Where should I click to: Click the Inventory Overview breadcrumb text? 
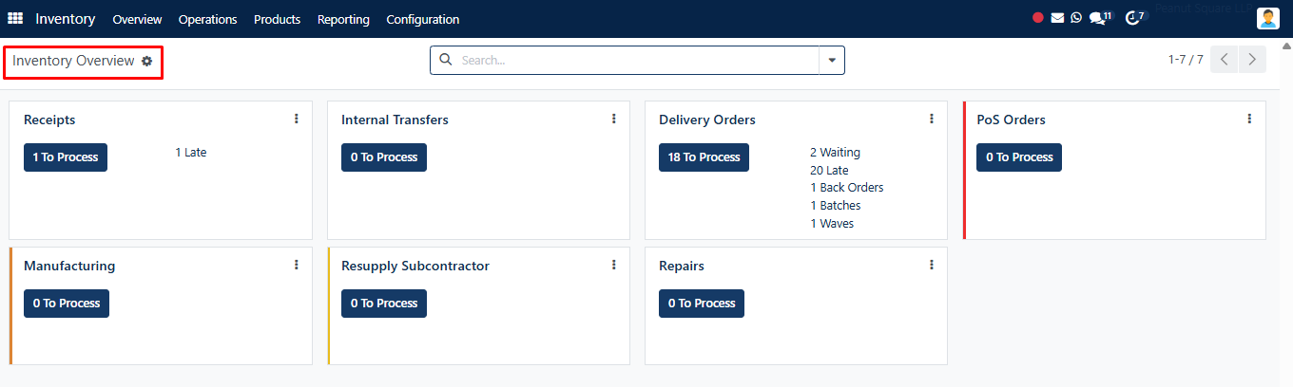(73, 61)
